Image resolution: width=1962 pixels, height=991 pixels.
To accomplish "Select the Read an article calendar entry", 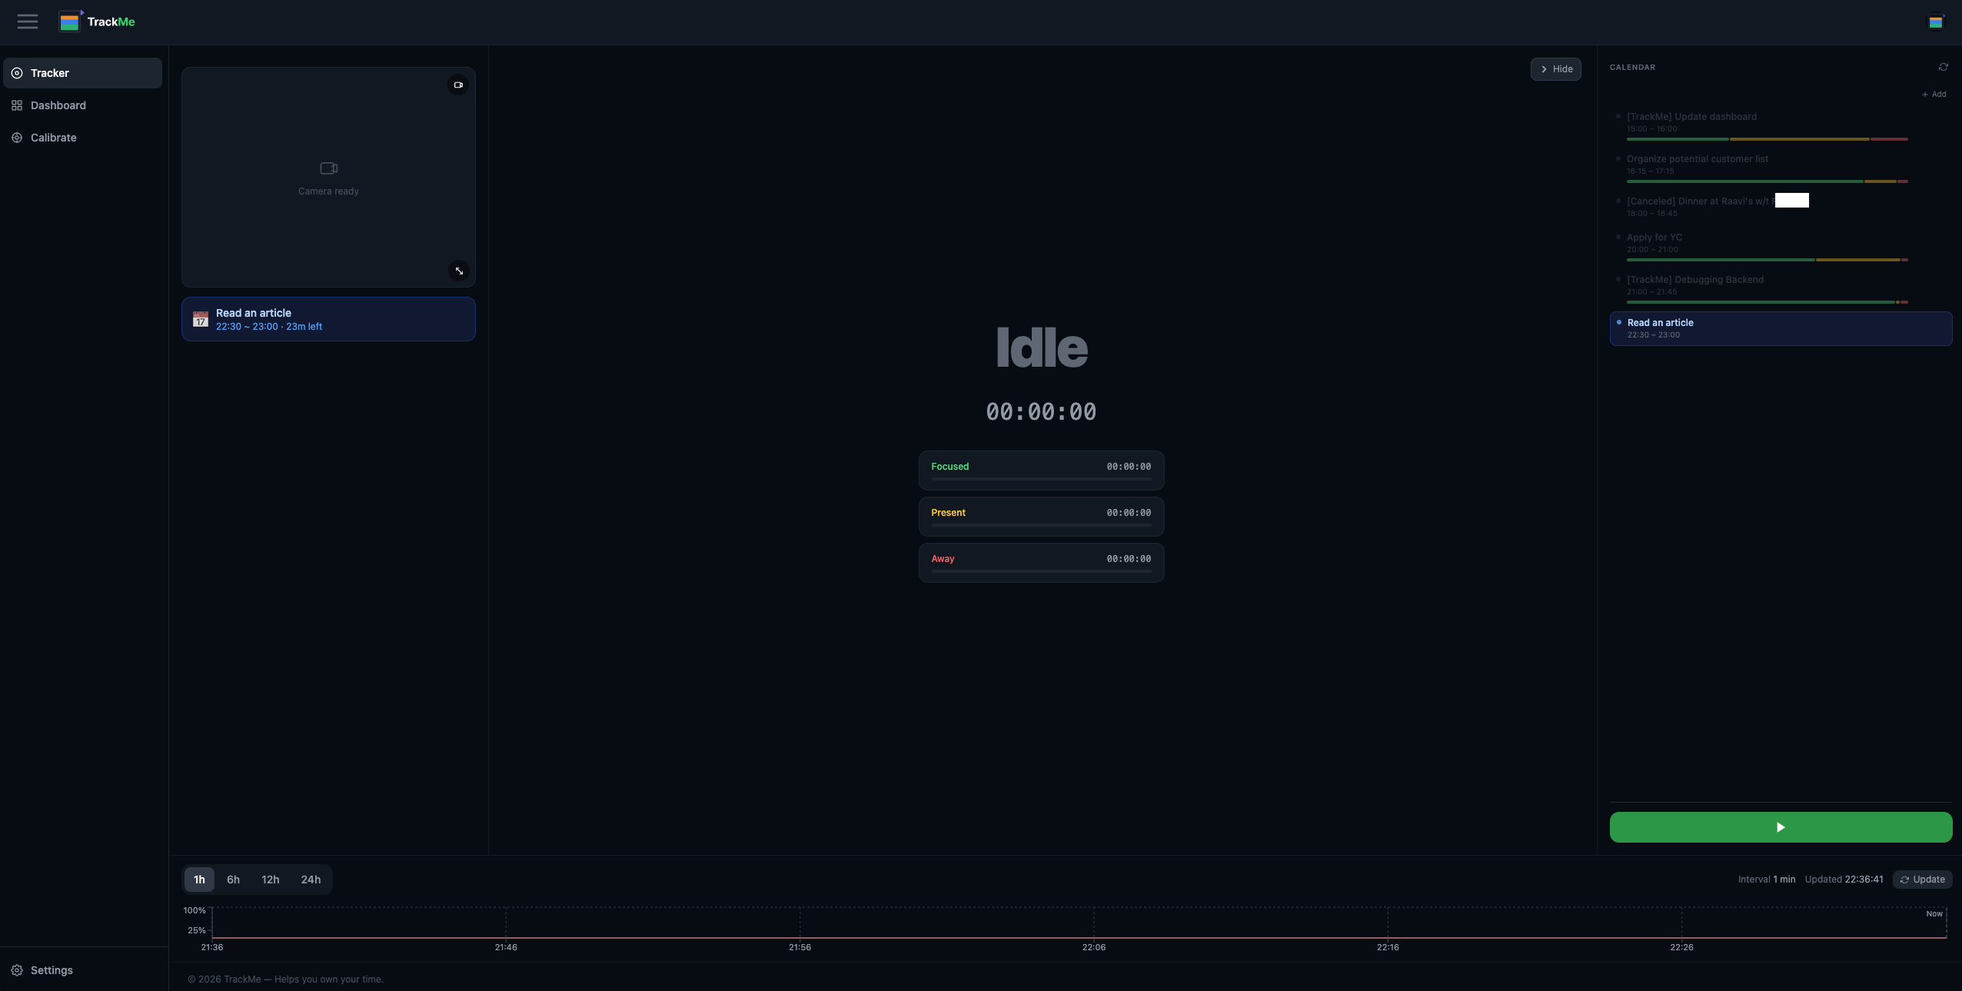I will [1781, 328].
